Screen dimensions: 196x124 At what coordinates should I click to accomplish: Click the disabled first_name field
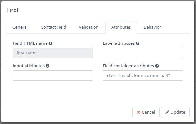click(x=53, y=53)
